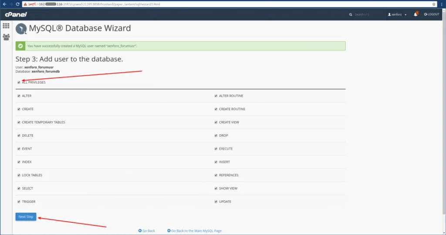The width and height of the screenshot is (446, 235).
Task: Uncheck the SHOW VIEW privilege
Action: 216,188
